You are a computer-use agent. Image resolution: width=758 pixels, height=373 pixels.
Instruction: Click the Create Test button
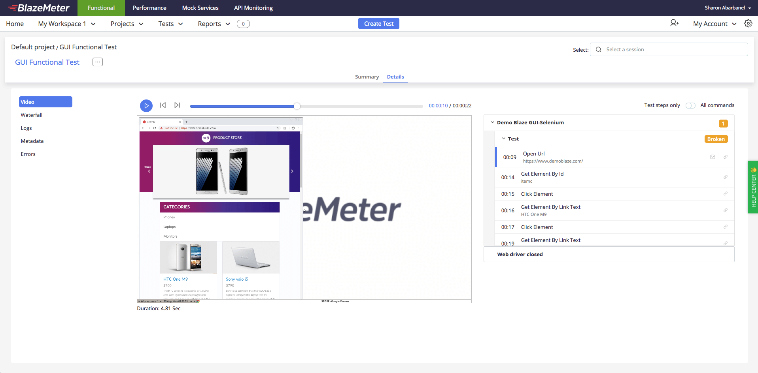point(379,24)
